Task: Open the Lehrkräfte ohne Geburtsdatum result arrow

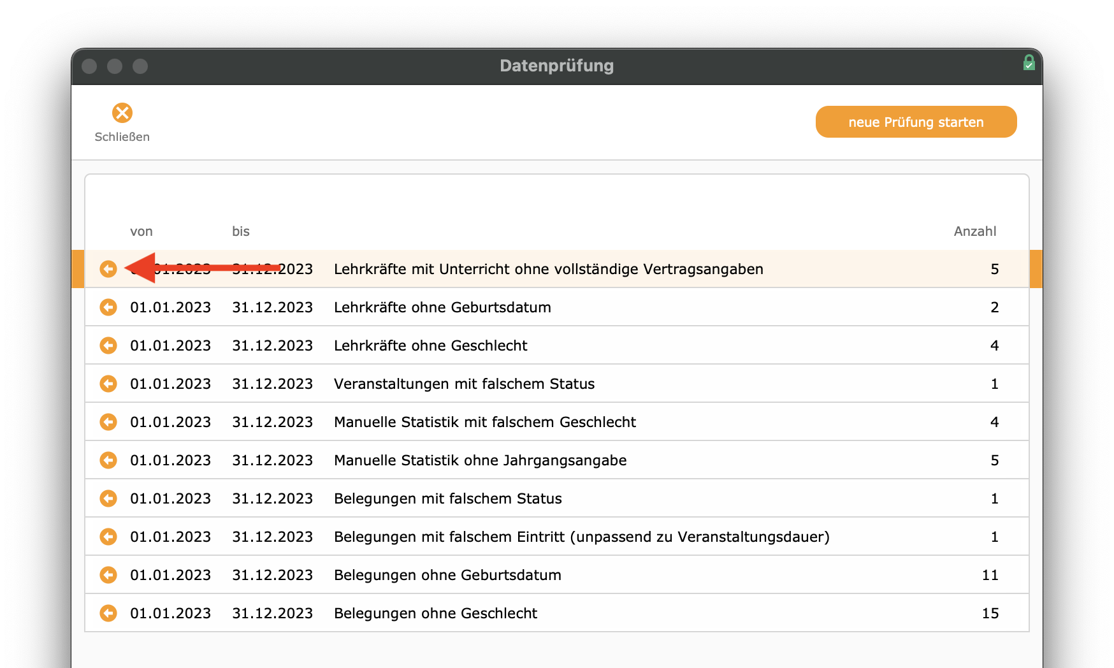Action: coord(108,307)
